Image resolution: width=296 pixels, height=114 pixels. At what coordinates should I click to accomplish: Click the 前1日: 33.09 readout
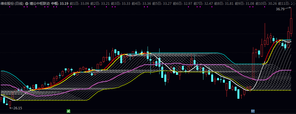point(79,3)
